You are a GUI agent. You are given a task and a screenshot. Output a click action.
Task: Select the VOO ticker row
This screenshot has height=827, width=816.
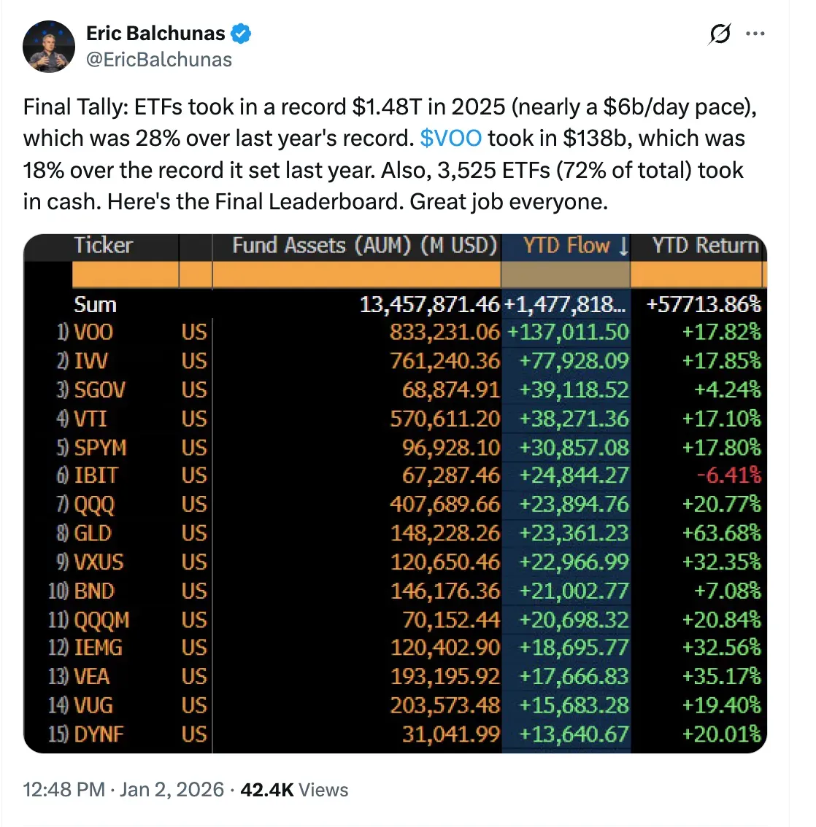tap(95, 332)
